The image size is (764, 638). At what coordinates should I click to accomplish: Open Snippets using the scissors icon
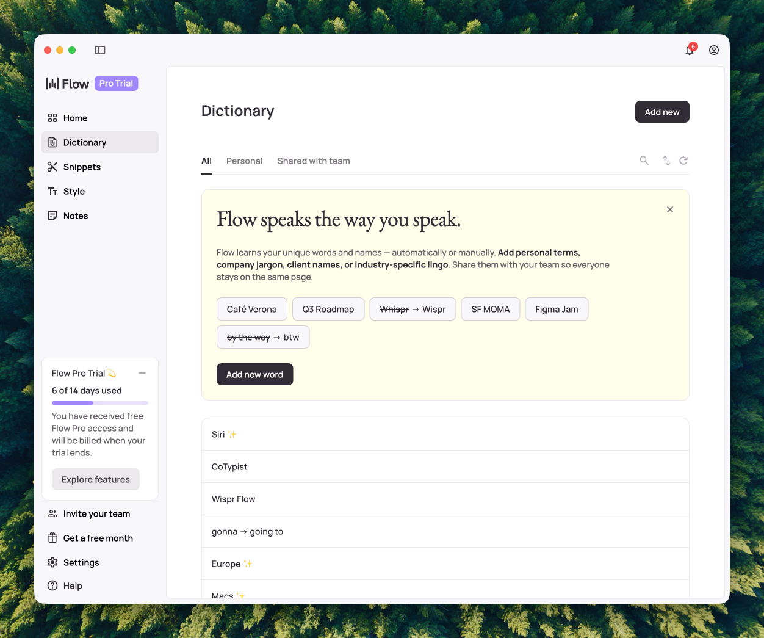(x=52, y=167)
